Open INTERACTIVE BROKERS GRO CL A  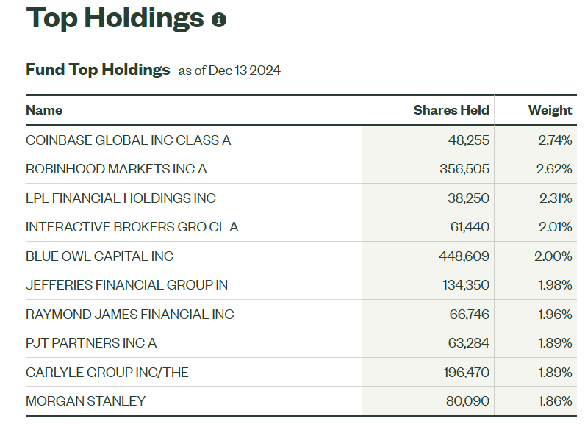132,227
